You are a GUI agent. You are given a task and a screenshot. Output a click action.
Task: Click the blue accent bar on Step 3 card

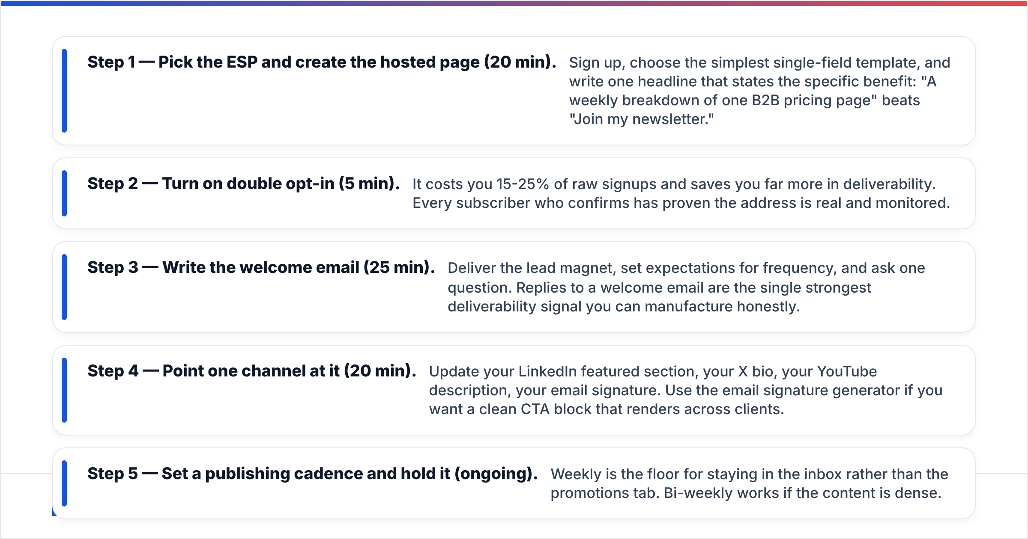coord(64,287)
